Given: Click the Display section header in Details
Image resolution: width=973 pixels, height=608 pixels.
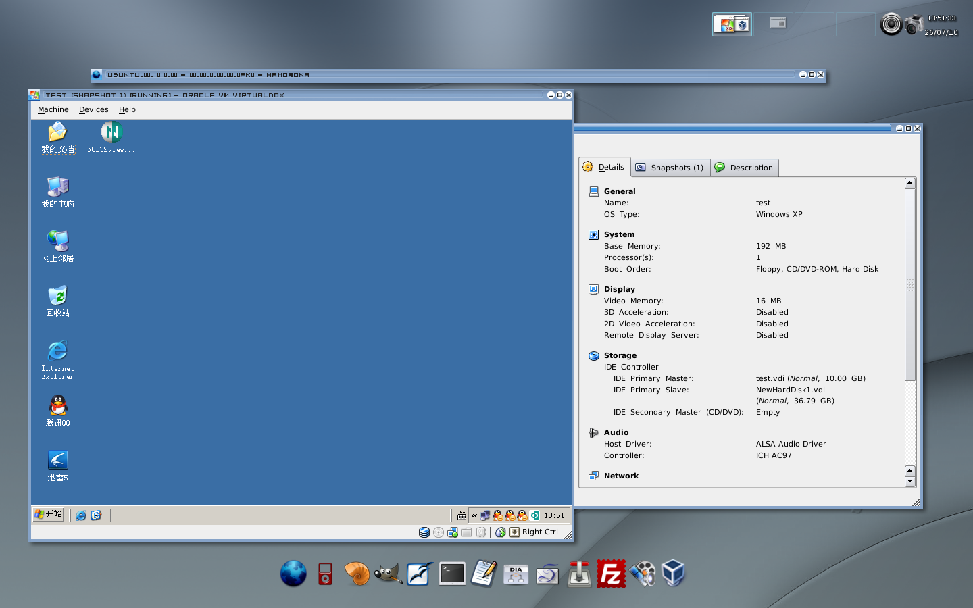Looking at the screenshot, I should coord(620,289).
